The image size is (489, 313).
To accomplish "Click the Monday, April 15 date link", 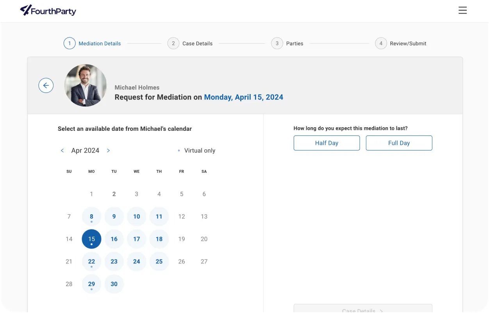I will [x=243, y=97].
